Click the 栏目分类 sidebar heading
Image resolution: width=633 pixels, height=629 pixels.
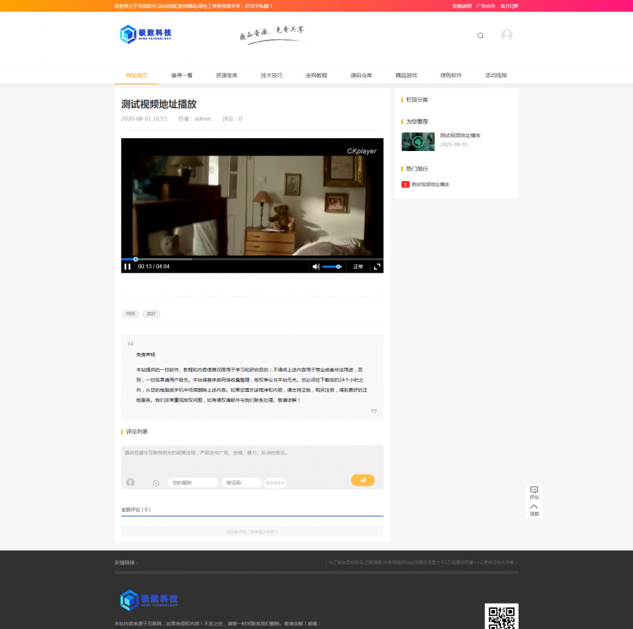[x=416, y=100]
